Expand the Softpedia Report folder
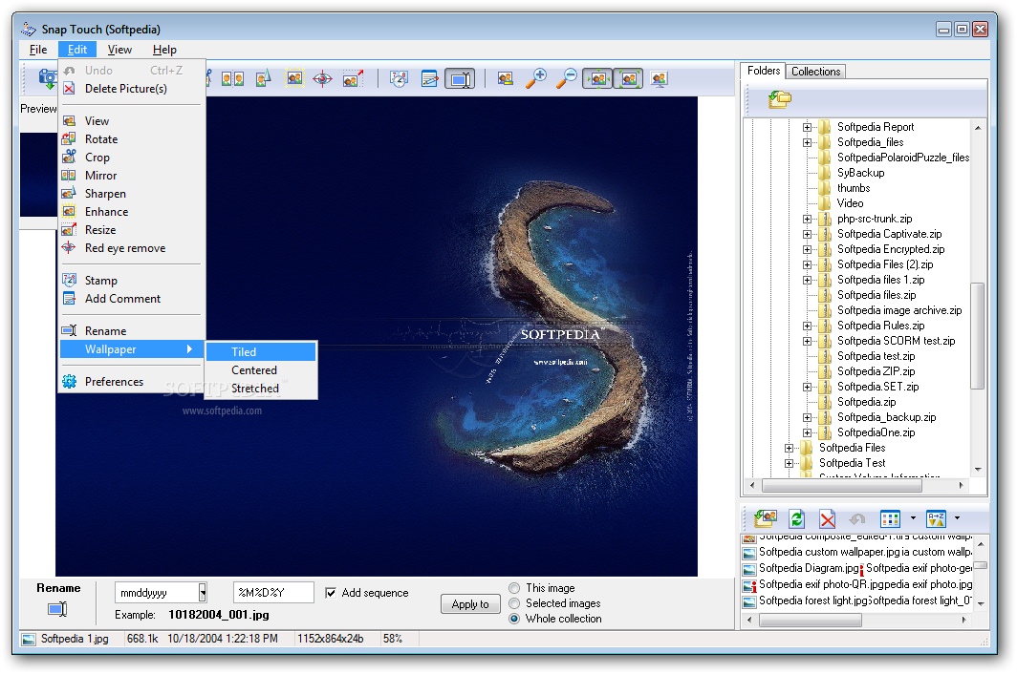Screen dimensions: 1017x674 point(807,127)
